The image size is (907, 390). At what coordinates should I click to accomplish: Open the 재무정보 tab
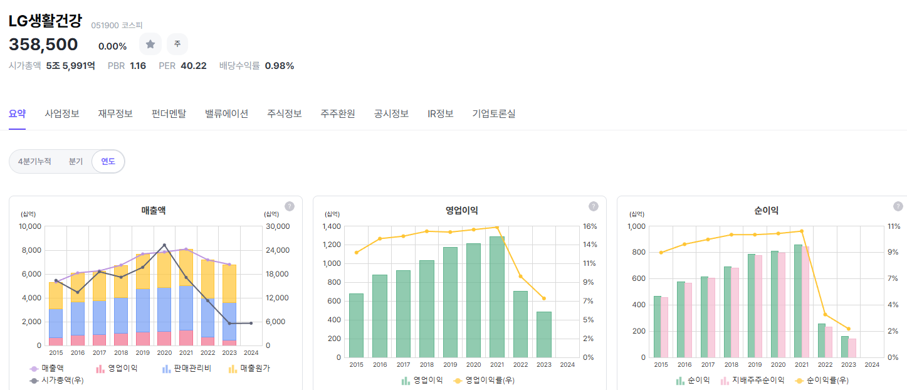pyautogui.click(x=115, y=113)
